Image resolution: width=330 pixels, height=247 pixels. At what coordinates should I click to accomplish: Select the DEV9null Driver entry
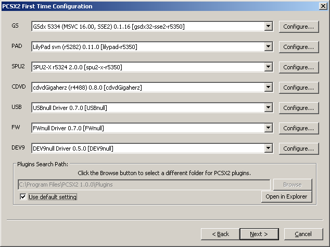[73, 149]
